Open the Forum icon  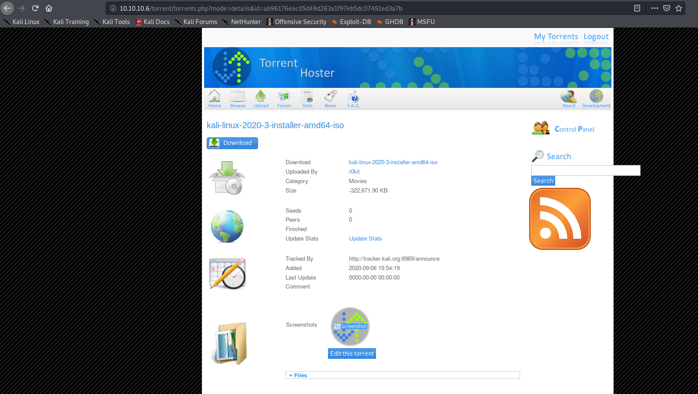(284, 99)
